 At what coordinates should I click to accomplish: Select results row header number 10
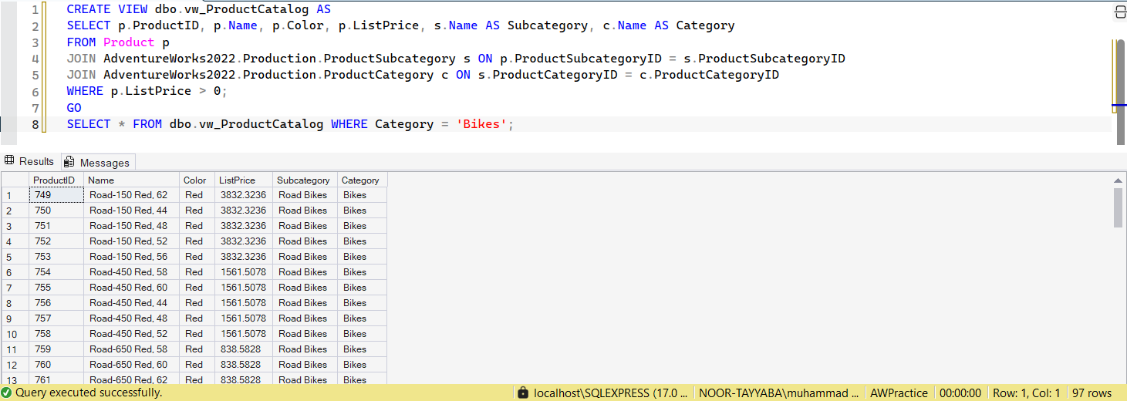point(15,334)
